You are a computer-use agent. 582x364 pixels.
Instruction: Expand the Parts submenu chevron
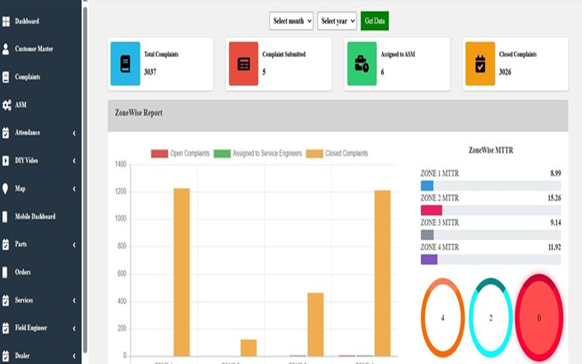coord(74,245)
